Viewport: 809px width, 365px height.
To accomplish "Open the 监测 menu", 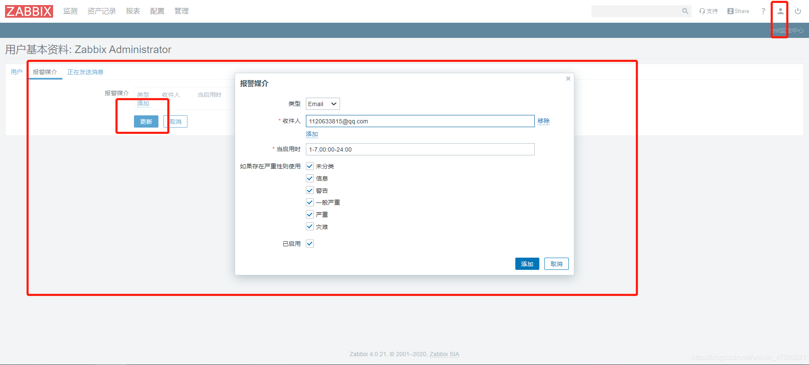I will [x=70, y=11].
